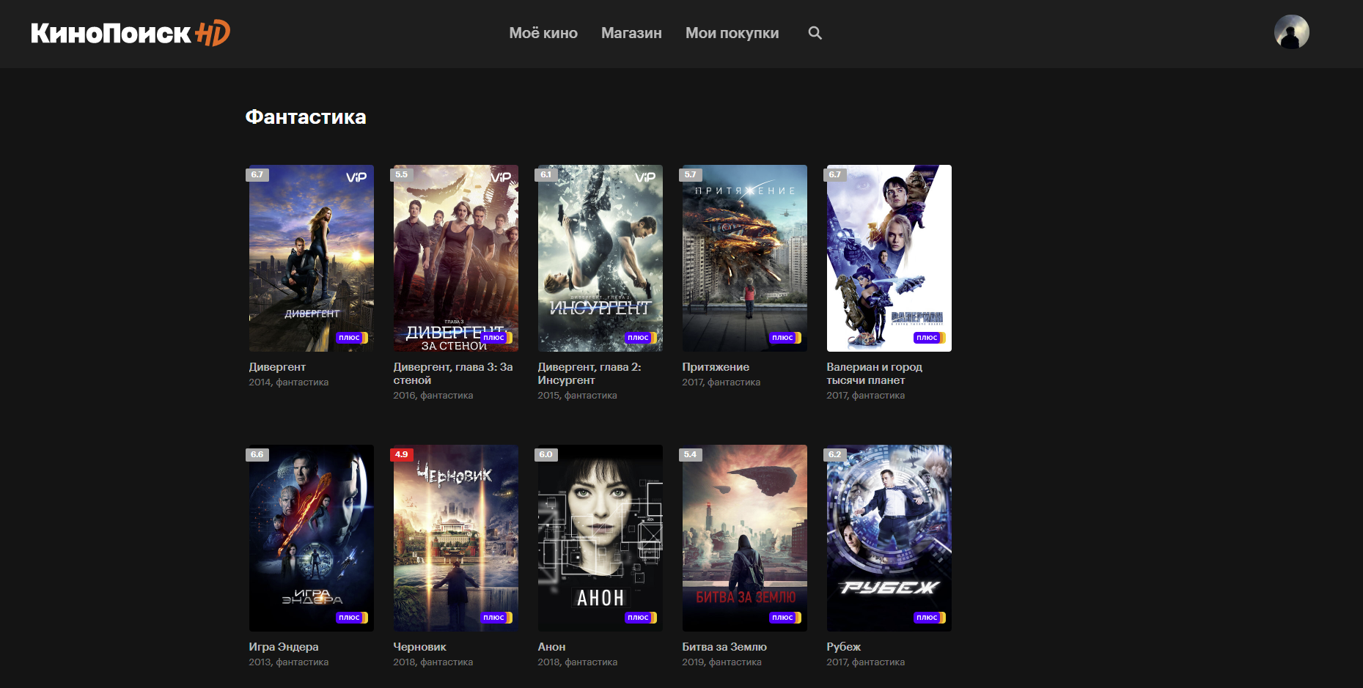Open the Битва за Землю poster

(745, 538)
